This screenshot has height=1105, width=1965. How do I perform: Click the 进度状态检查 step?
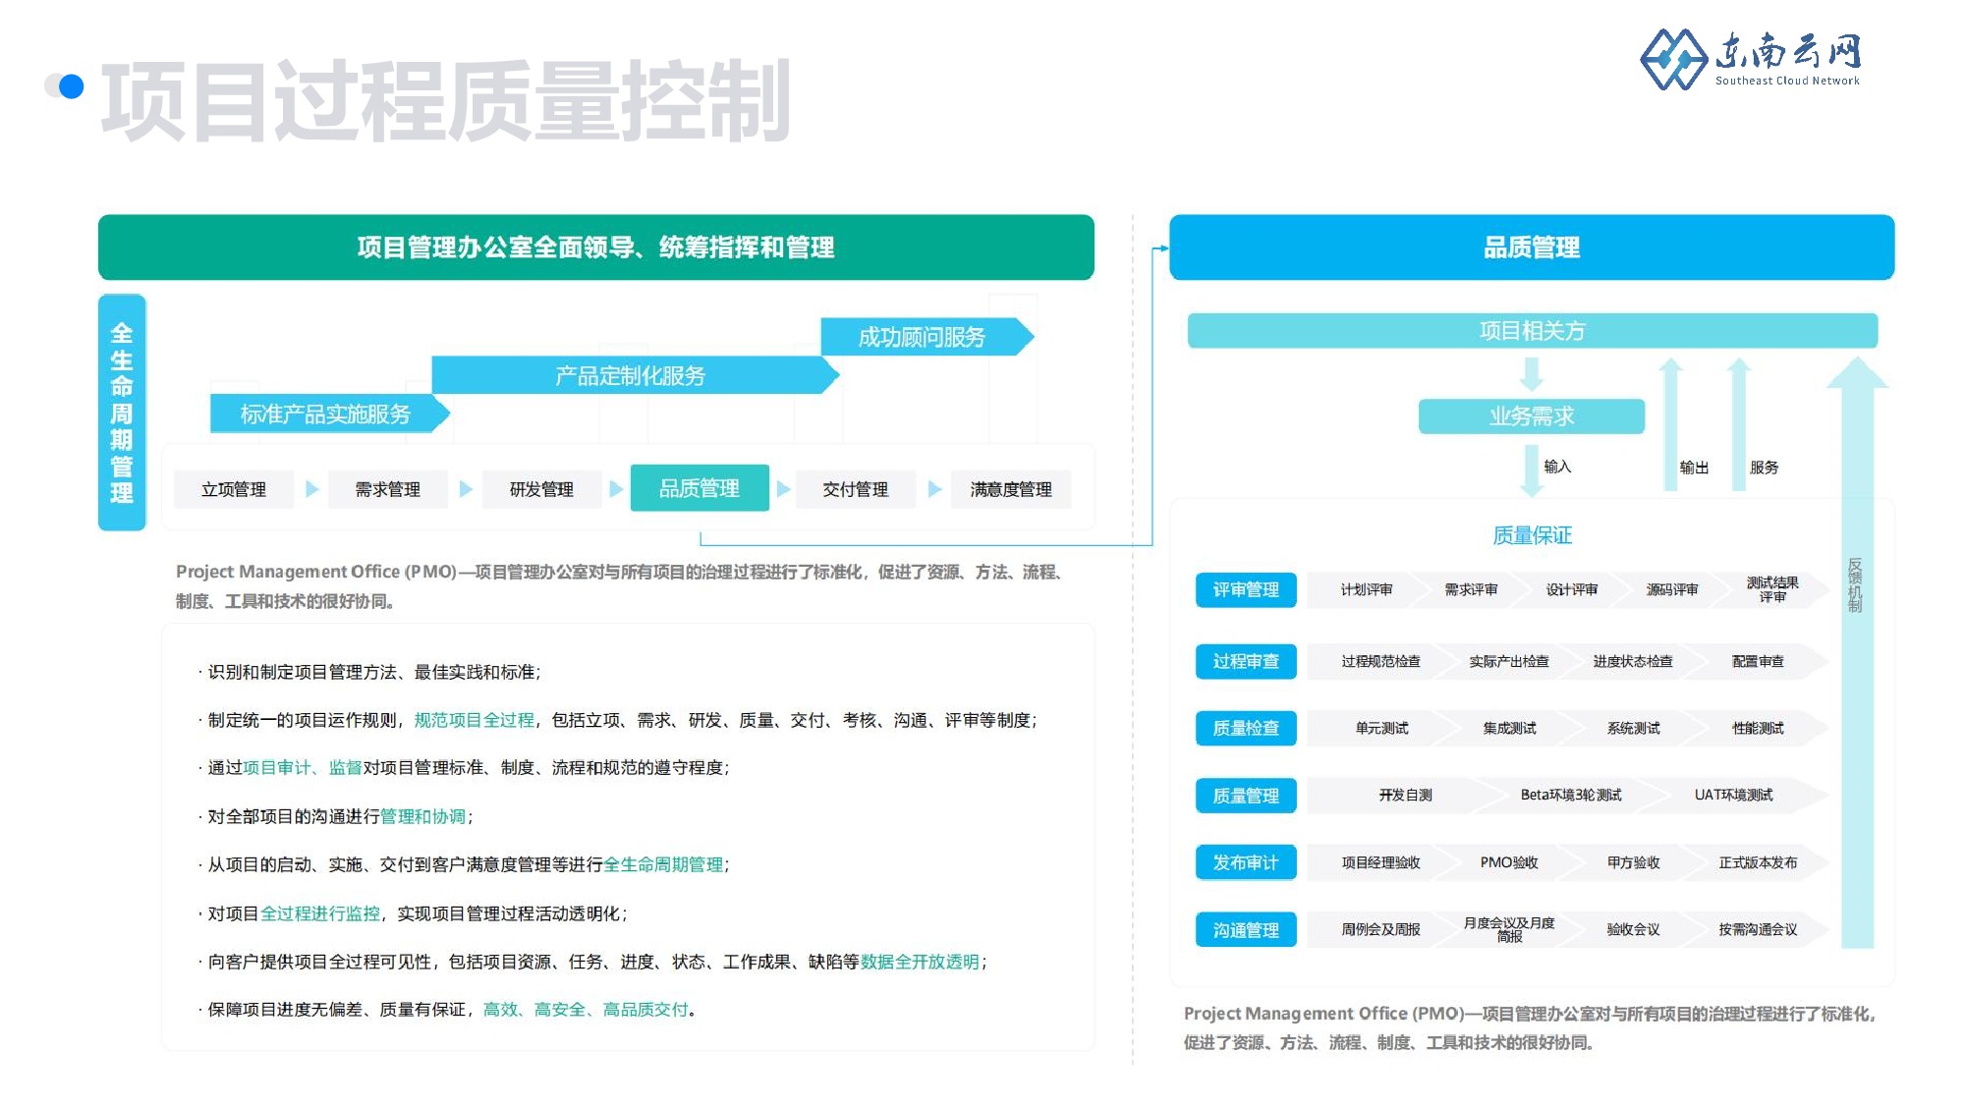[1633, 661]
